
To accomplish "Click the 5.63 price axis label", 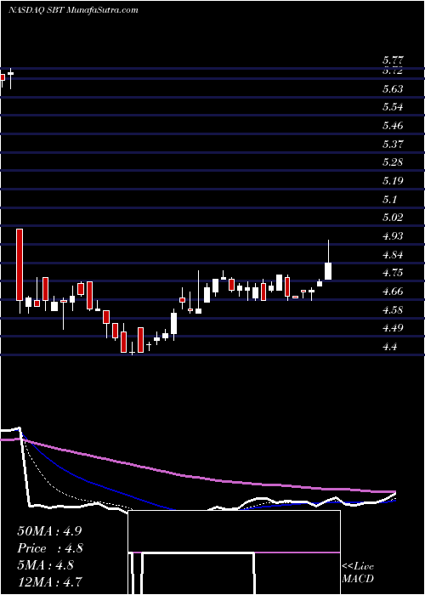I will tap(393, 89).
